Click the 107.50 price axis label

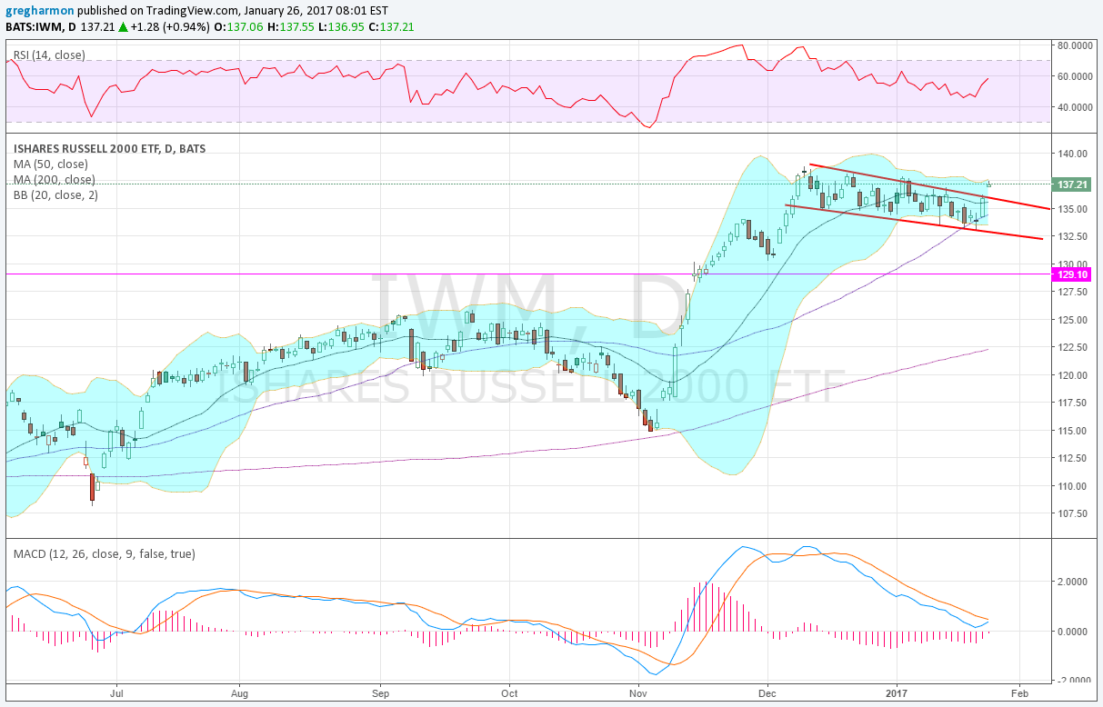(x=1074, y=513)
